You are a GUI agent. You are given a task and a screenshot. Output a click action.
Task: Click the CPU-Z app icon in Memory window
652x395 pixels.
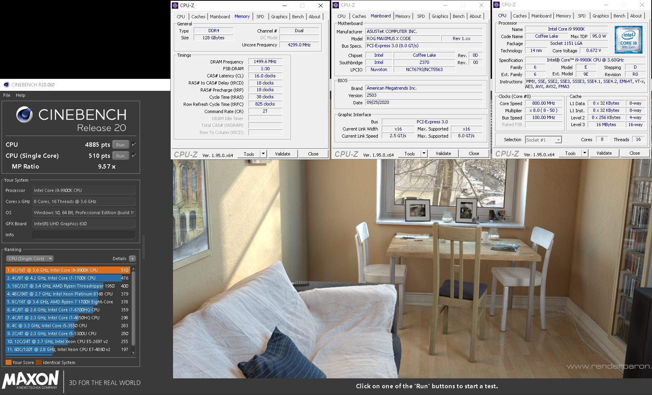tap(175, 6)
